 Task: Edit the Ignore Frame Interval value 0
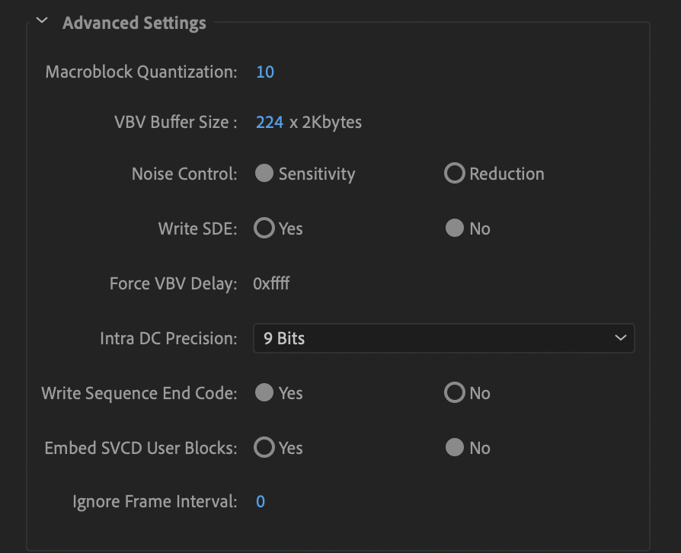261,501
